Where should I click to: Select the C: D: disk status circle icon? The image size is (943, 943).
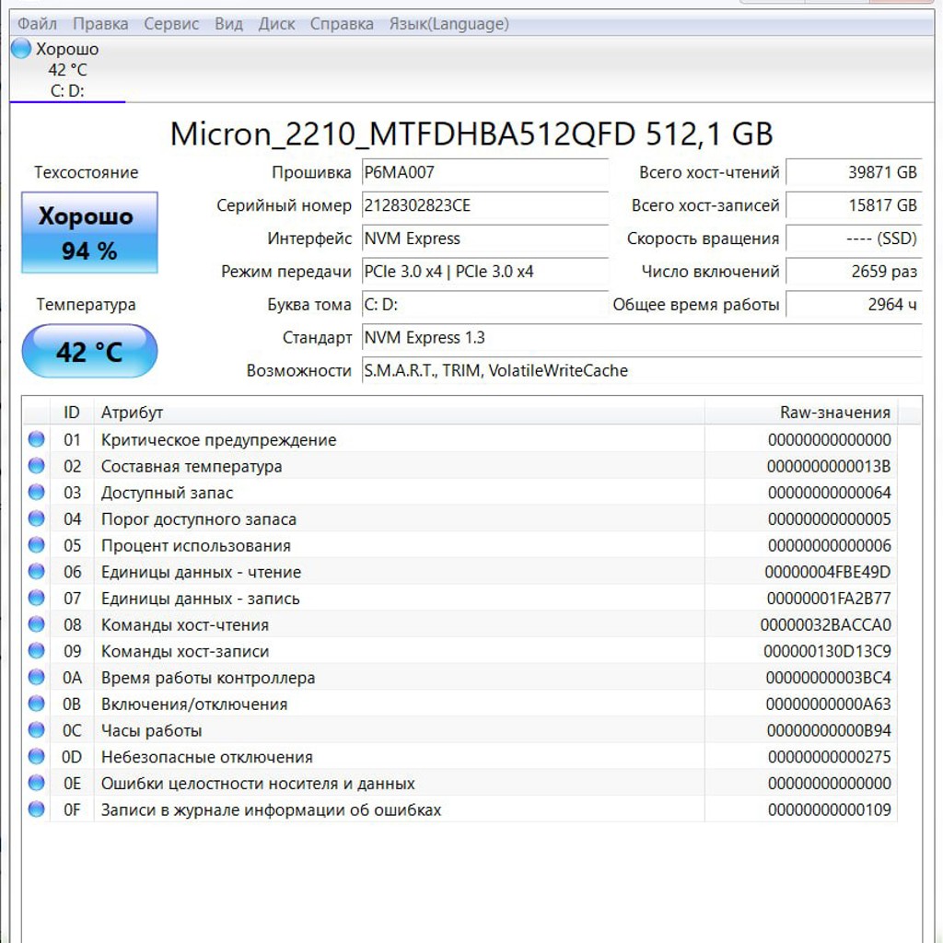[21, 49]
